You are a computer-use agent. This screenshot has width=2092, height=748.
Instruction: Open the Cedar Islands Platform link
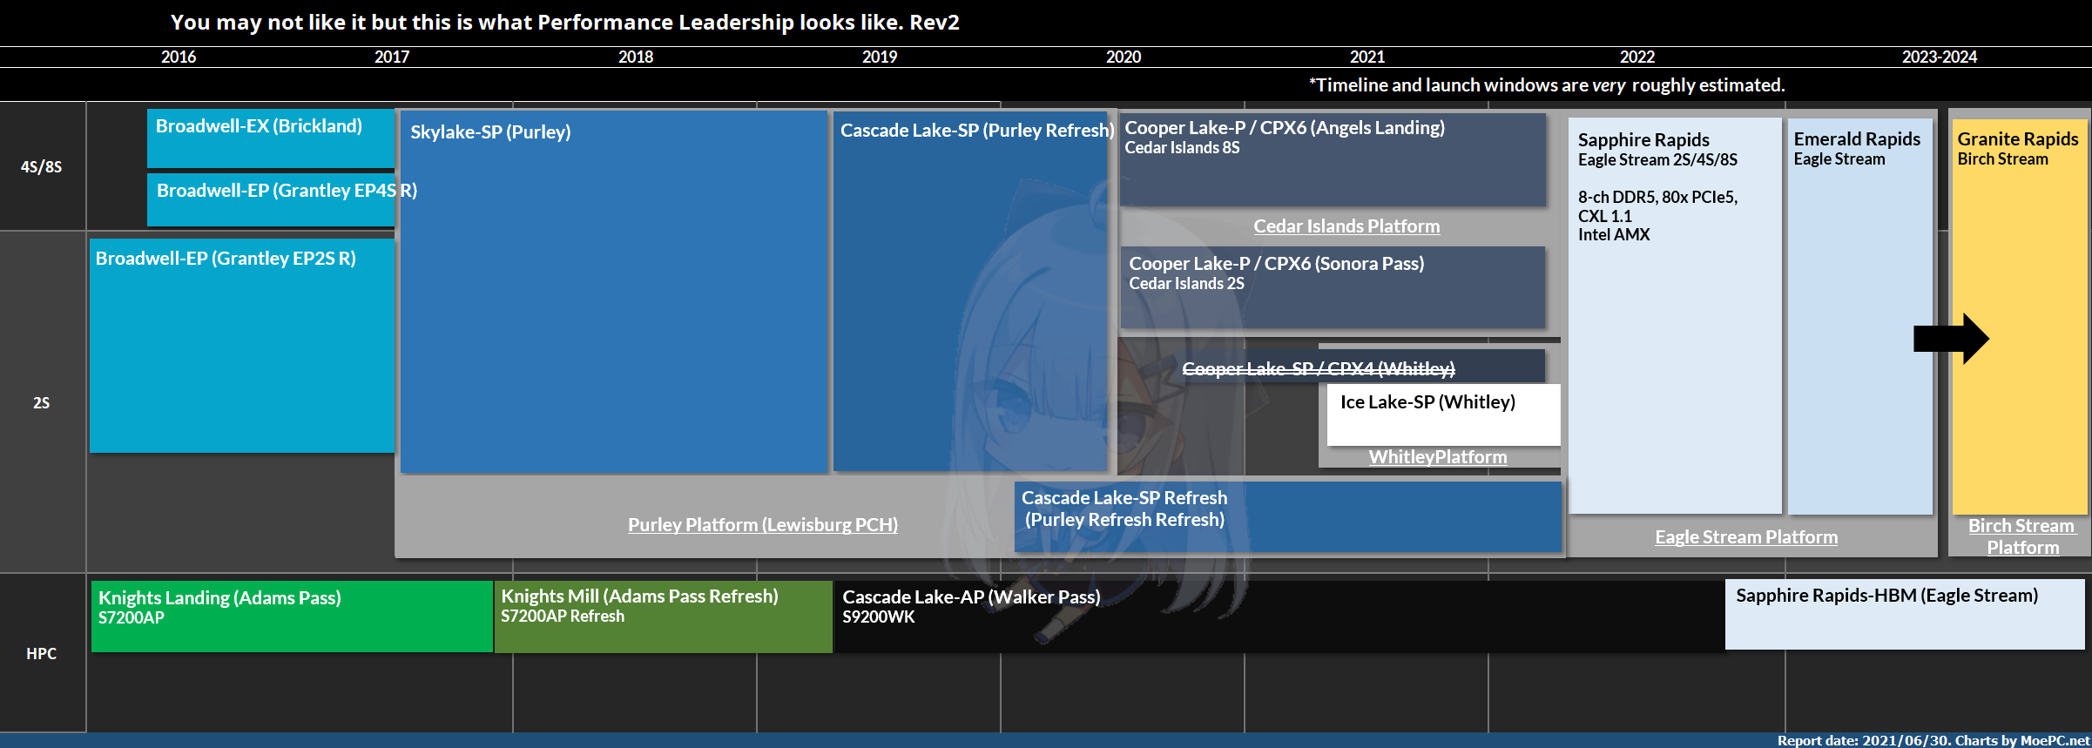click(1346, 226)
